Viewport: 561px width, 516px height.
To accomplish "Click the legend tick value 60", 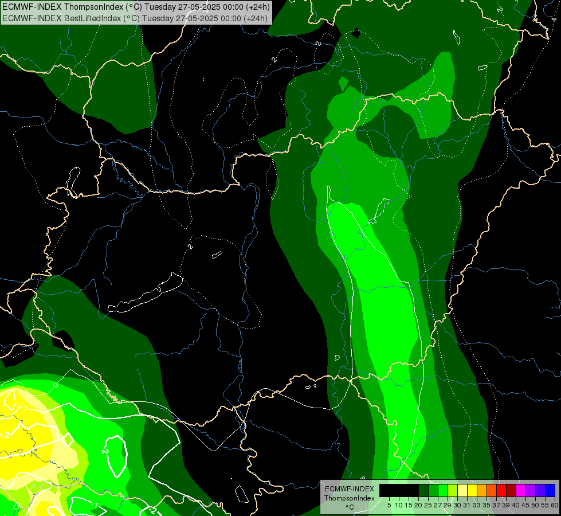I will tap(555, 505).
